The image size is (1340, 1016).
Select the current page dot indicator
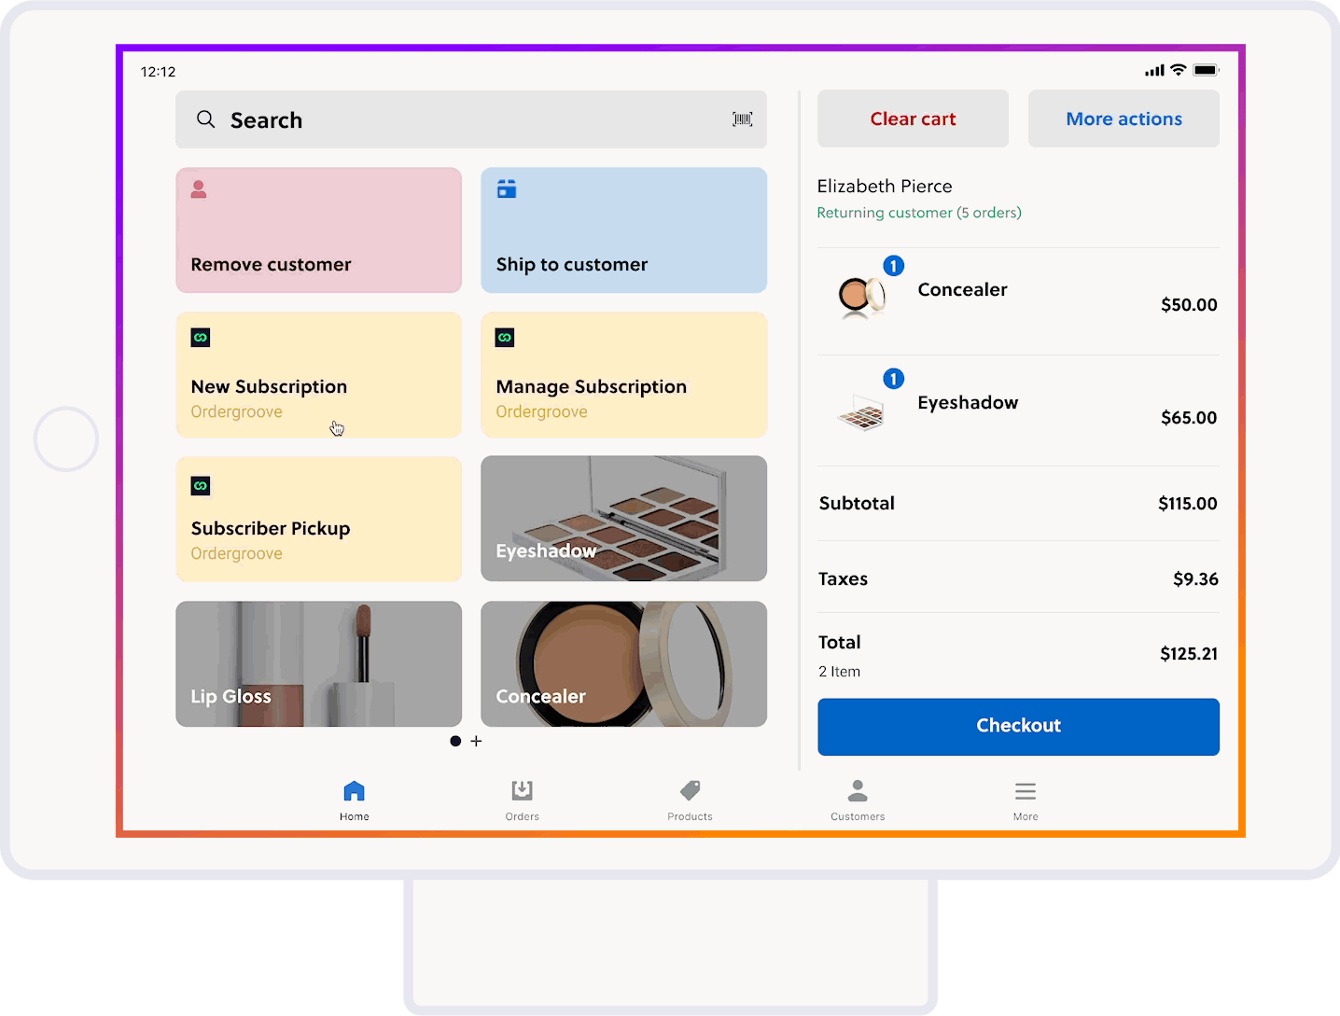(x=455, y=741)
